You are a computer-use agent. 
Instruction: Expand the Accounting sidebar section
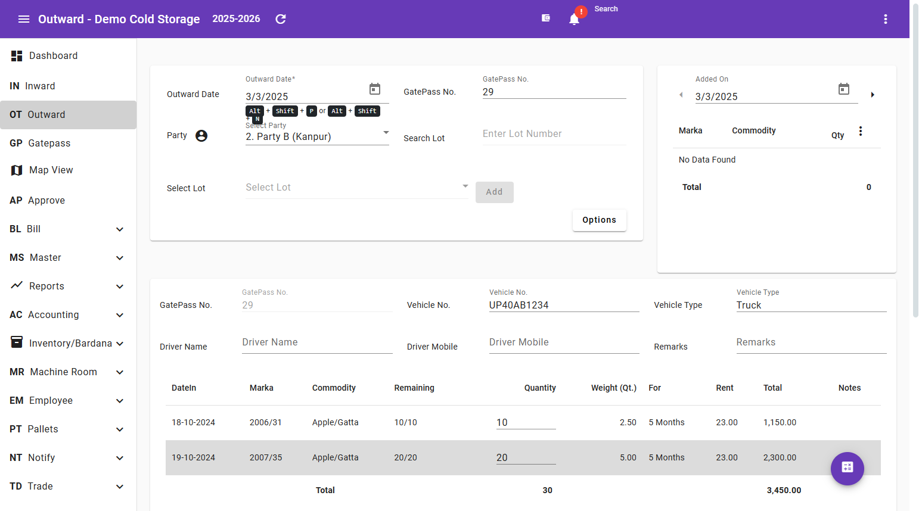tap(120, 315)
